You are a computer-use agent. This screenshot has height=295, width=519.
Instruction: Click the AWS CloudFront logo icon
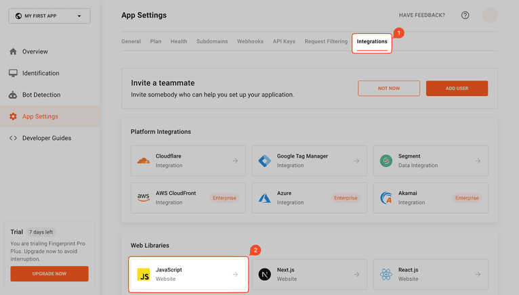[x=143, y=198]
